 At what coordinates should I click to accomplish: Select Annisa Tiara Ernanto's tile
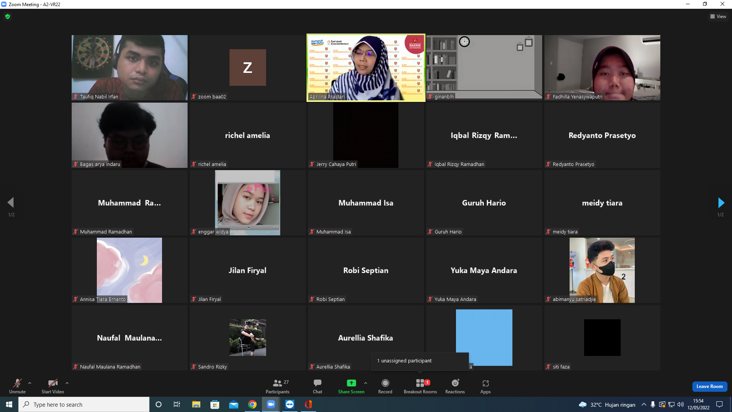[130, 270]
